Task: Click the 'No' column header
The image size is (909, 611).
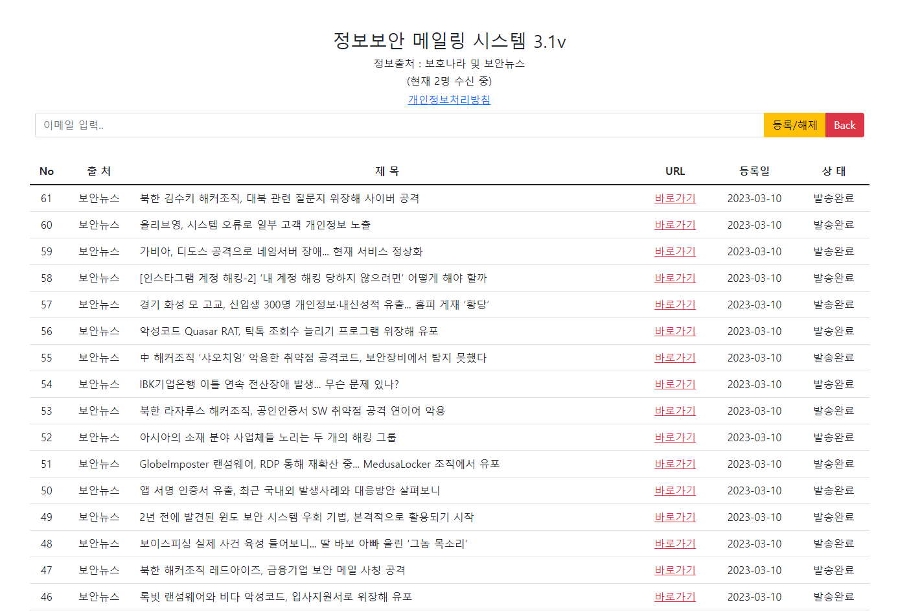Action: 47,171
